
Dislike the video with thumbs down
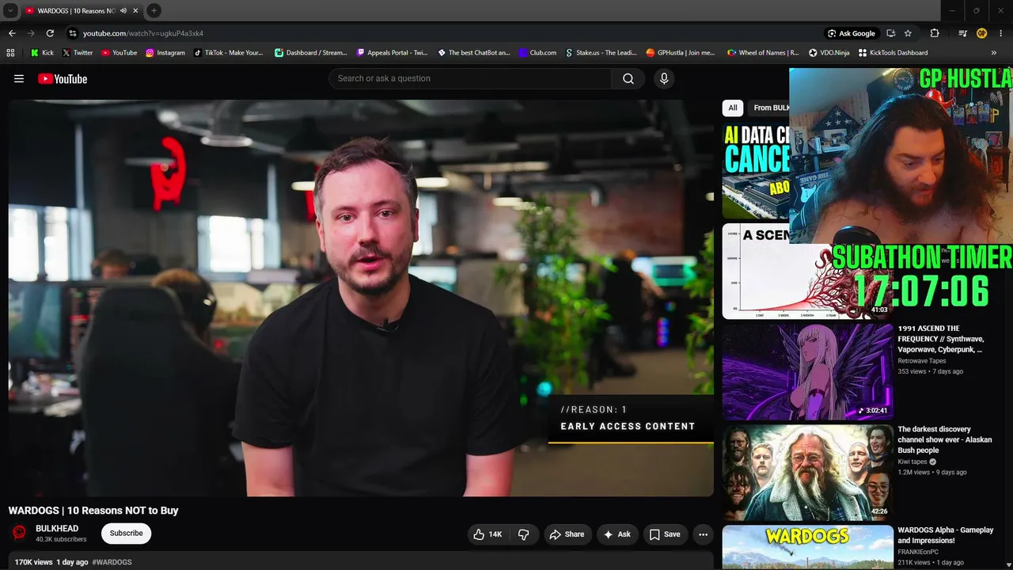(x=523, y=534)
